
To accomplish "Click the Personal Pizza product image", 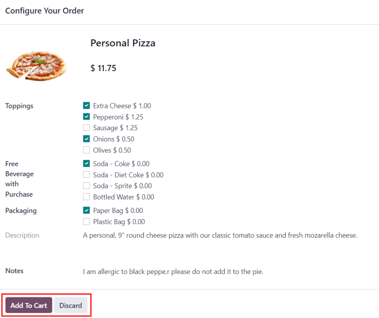I will (x=36, y=65).
